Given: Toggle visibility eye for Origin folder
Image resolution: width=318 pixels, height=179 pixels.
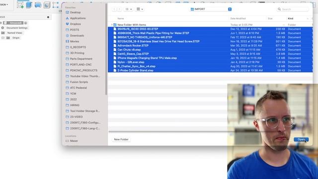Looking at the screenshot, I should 2,38.
